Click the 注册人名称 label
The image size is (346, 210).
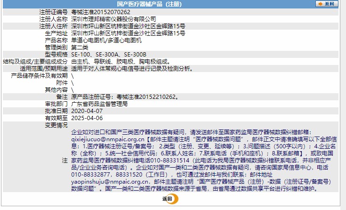point(53,19)
